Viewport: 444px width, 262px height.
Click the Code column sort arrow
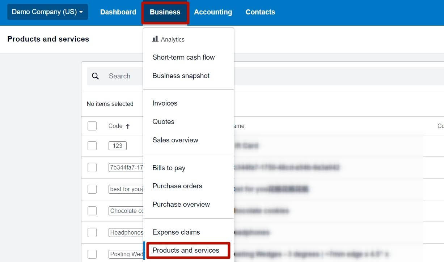pos(128,126)
